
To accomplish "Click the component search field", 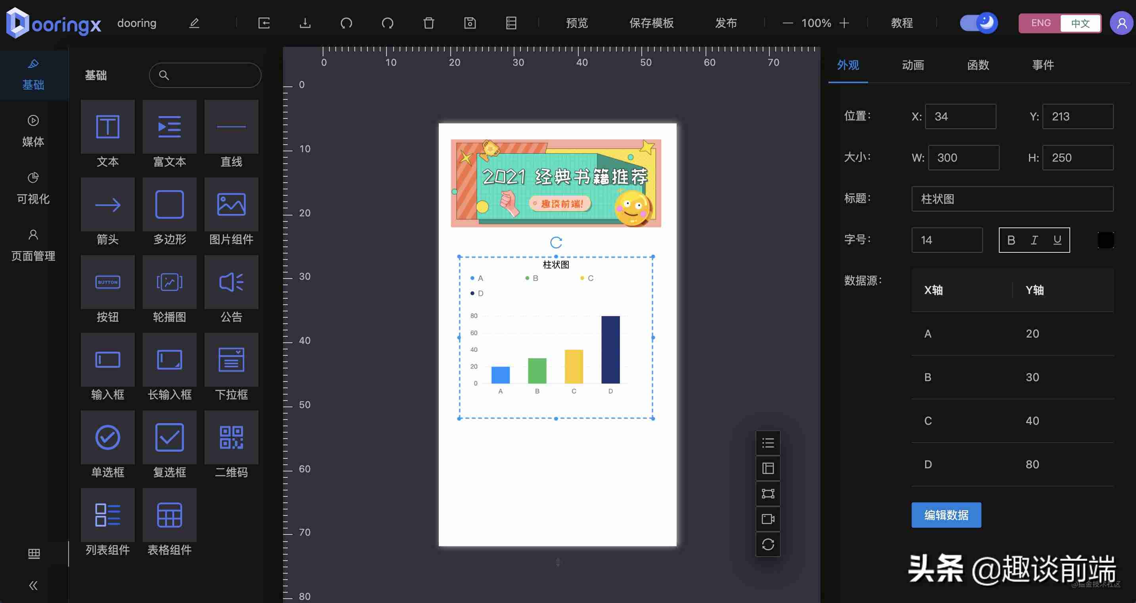I will click(x=205, y=75).
